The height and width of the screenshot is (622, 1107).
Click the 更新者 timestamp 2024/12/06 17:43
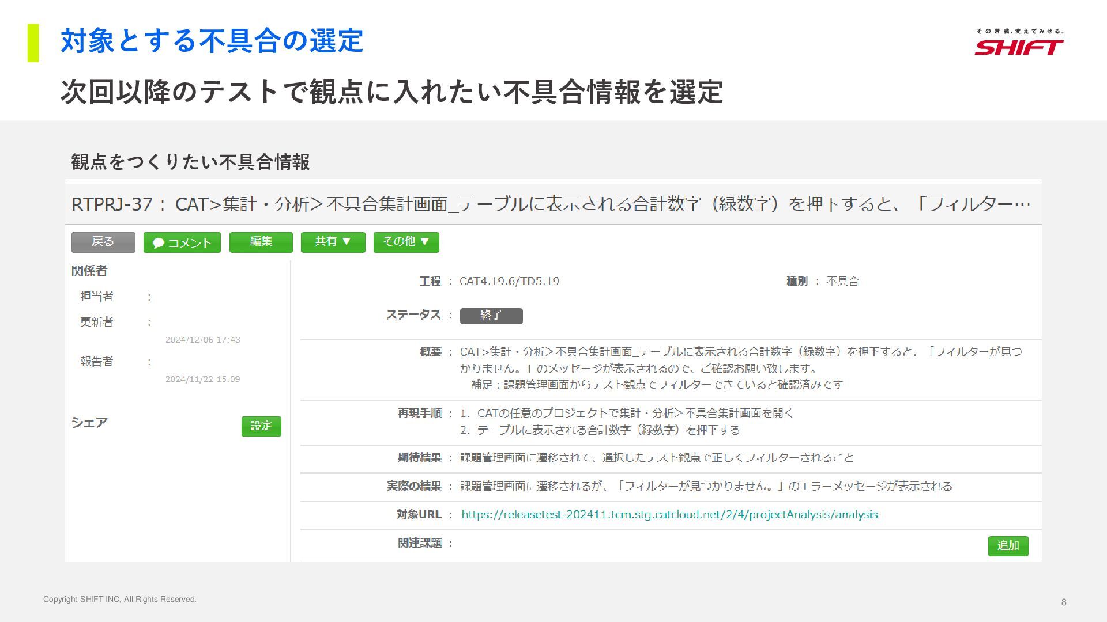click(202, 340)
